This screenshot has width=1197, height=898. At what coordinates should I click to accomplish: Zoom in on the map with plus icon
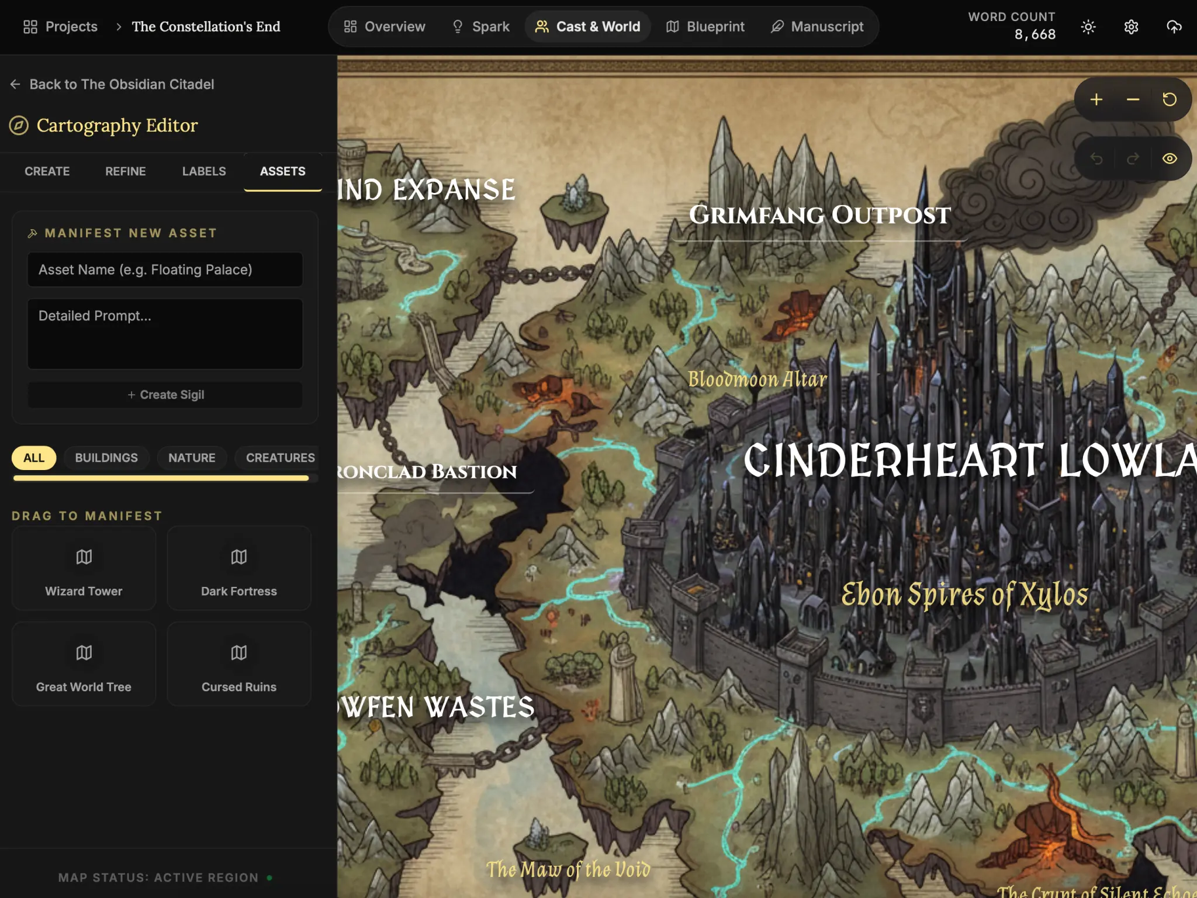click(1096, 100)
